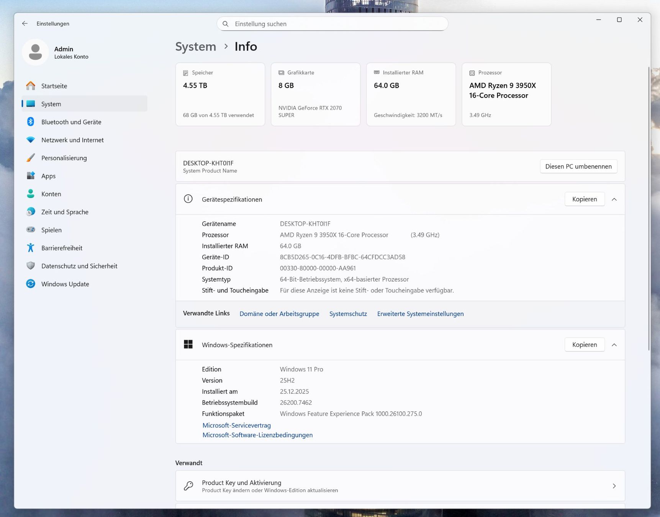Viewport: 660px width, 517px height.
Task: Minimize the Einstellungen window
Action: [x=598, y=20]
